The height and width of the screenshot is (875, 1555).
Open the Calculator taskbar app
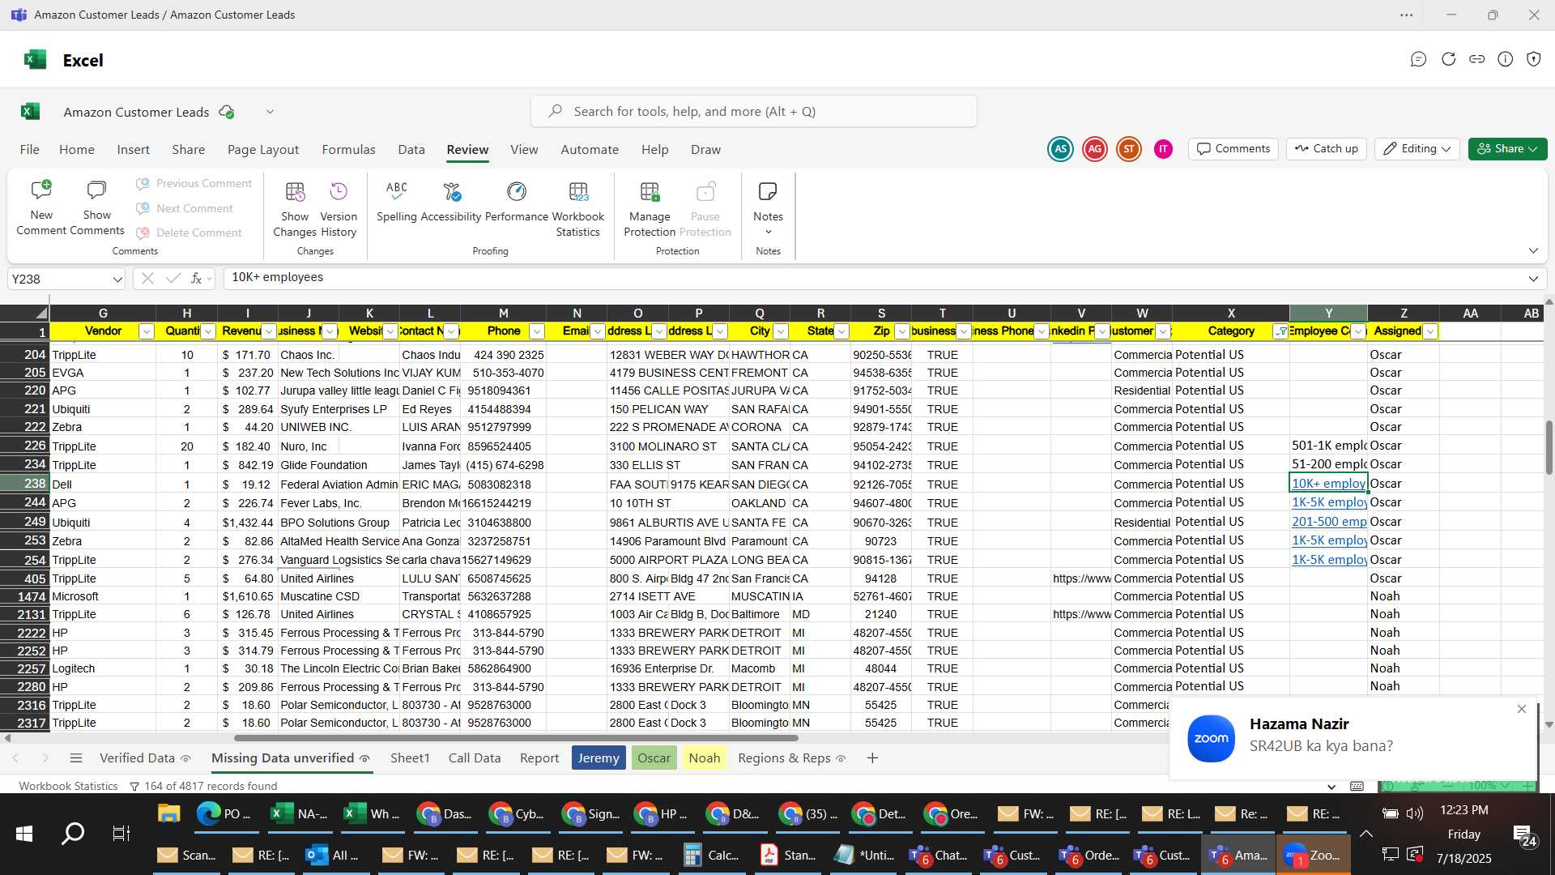pos(712,855)
